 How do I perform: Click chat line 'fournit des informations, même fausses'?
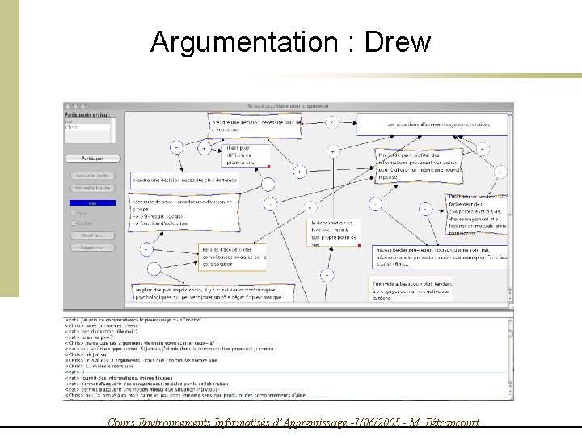(119, 378)
